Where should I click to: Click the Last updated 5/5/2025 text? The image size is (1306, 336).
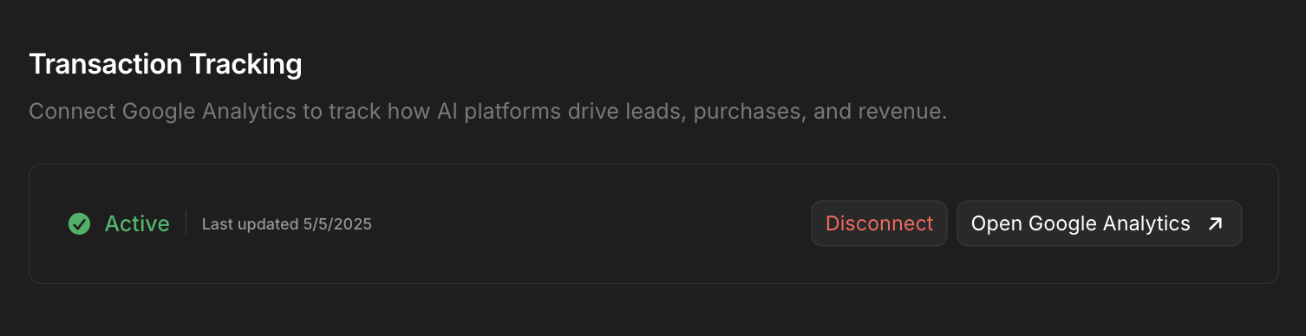tap(287, 224)
